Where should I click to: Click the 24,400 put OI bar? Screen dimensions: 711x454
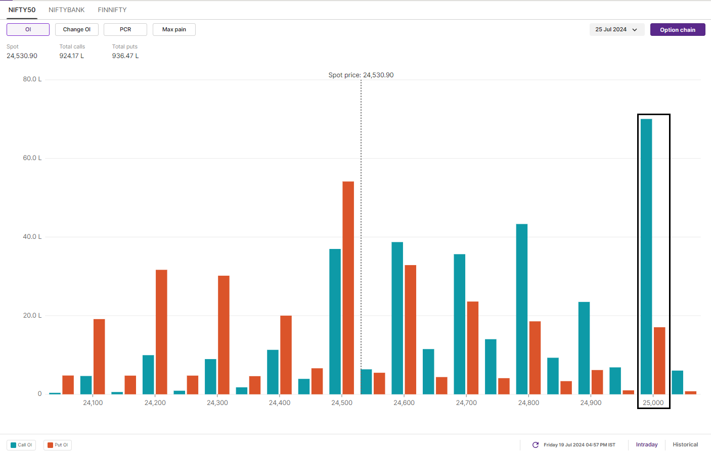click(286, 355)
